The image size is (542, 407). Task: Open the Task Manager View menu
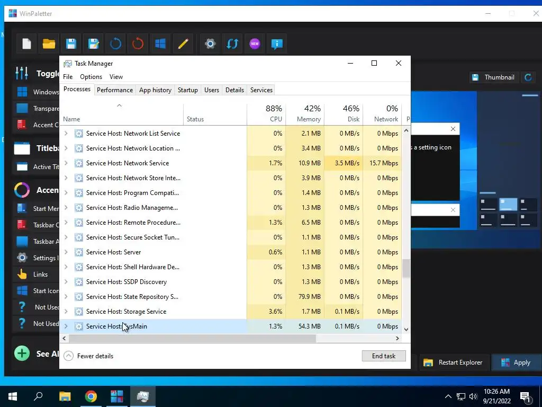point(116,77)
